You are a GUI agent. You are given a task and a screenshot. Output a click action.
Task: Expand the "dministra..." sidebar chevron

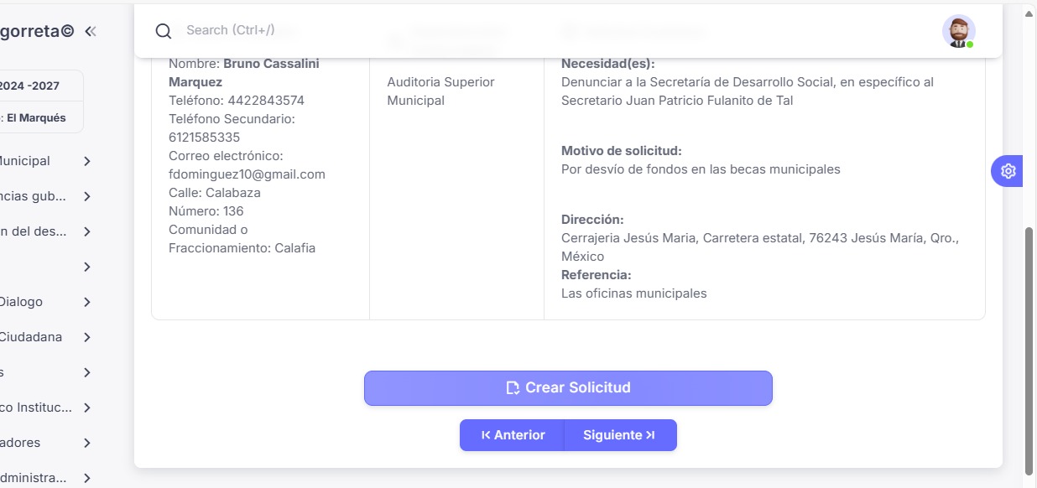pyautogui.click(x=87, y=478)
